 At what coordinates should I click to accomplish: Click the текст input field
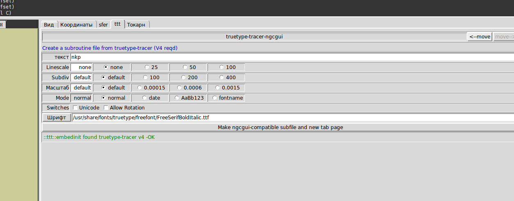coord(292,57)
